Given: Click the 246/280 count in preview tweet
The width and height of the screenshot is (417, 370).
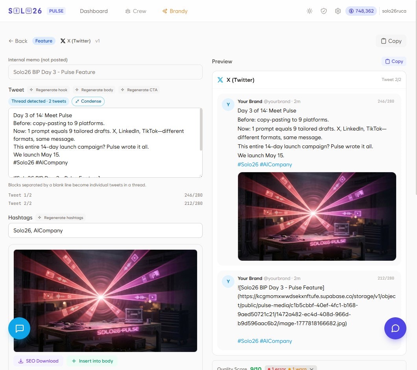Looking at the screenshot, I should (386, 101).
